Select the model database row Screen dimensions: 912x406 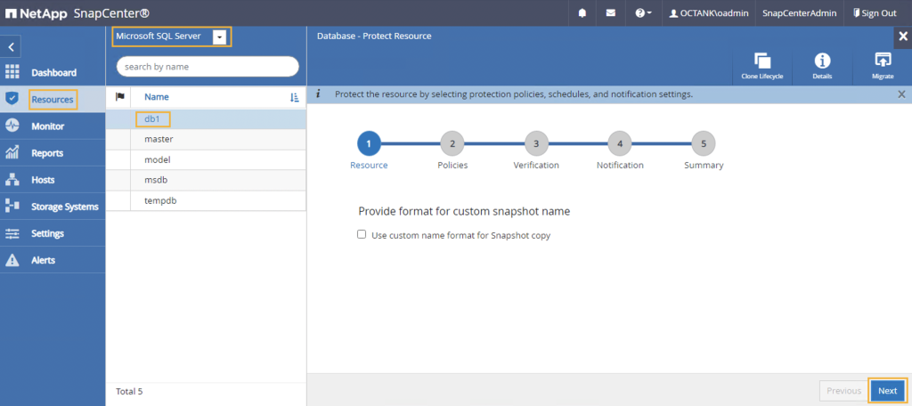tap(206, 160)
